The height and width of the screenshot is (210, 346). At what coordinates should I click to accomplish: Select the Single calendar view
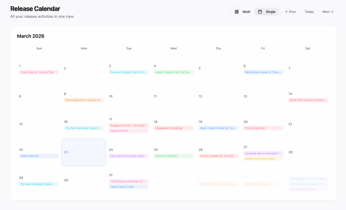[x=267, y=12]
